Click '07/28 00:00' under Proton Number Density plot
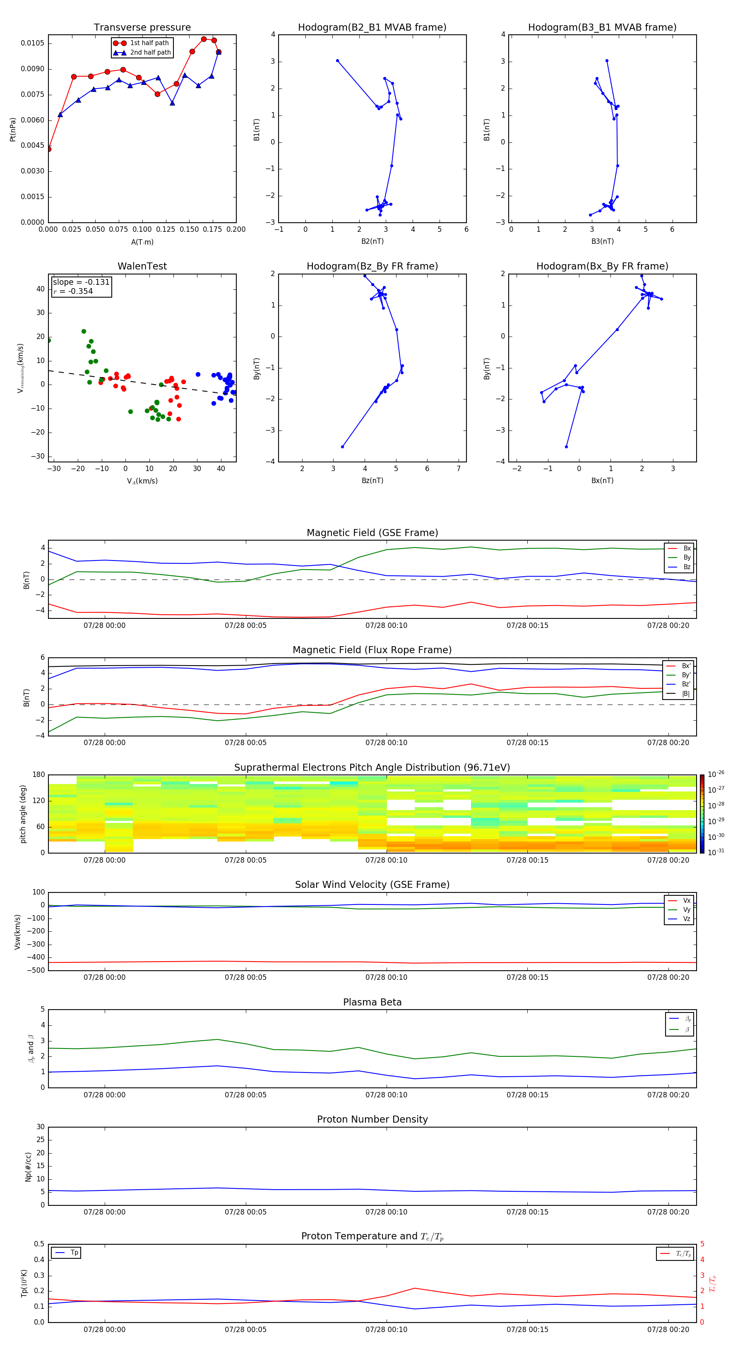Screen dimensions: 745x1366 [x=104, y=1212]
